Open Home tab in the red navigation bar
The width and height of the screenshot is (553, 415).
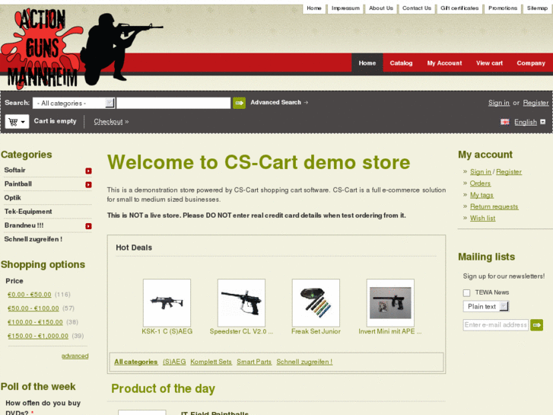pyautogui.click(x=367, y=63)
